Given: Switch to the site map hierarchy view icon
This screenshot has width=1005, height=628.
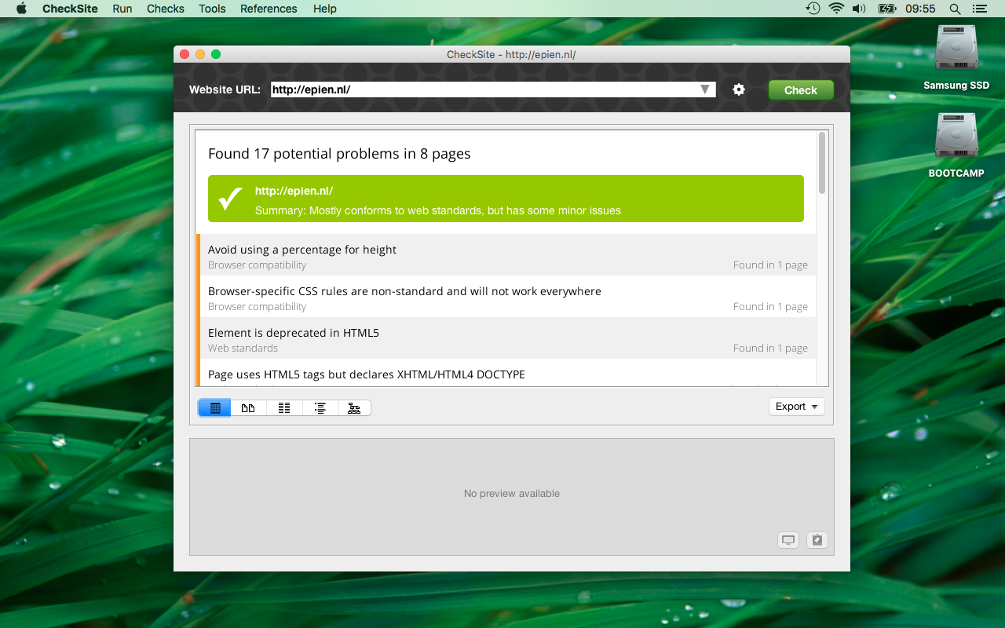Looking at the screenshot, I should click(x=354, y=408).
